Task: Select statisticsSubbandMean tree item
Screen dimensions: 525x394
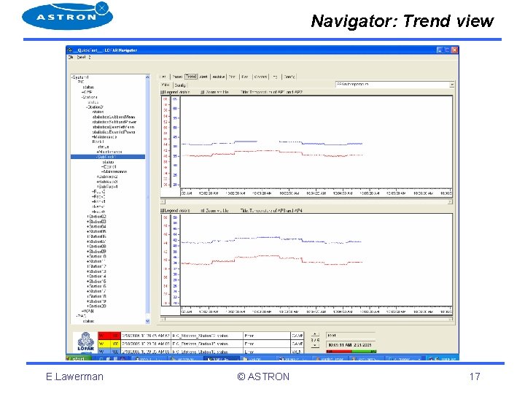Action: coord(114,117)
